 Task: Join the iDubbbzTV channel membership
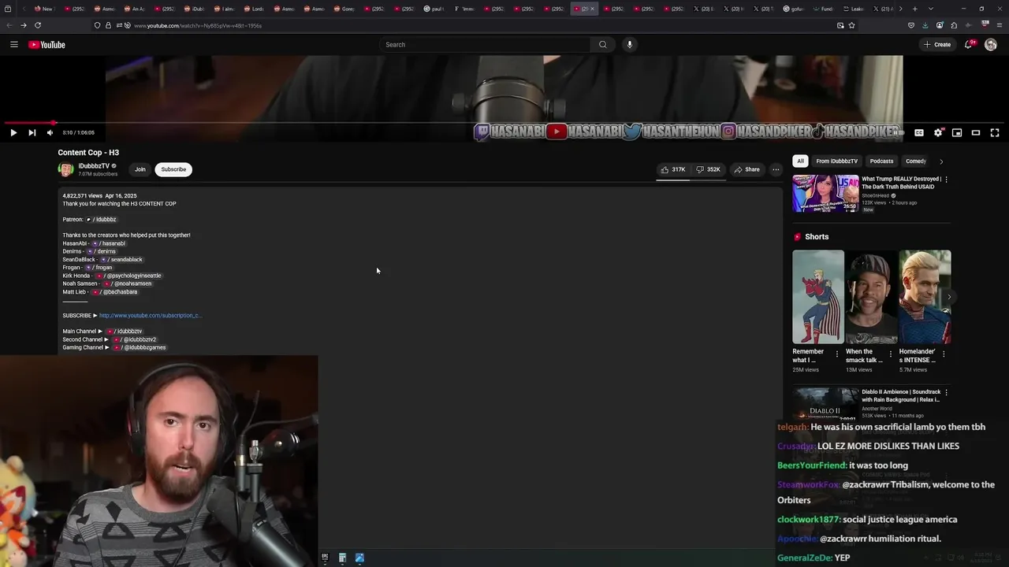click(140, 169)
